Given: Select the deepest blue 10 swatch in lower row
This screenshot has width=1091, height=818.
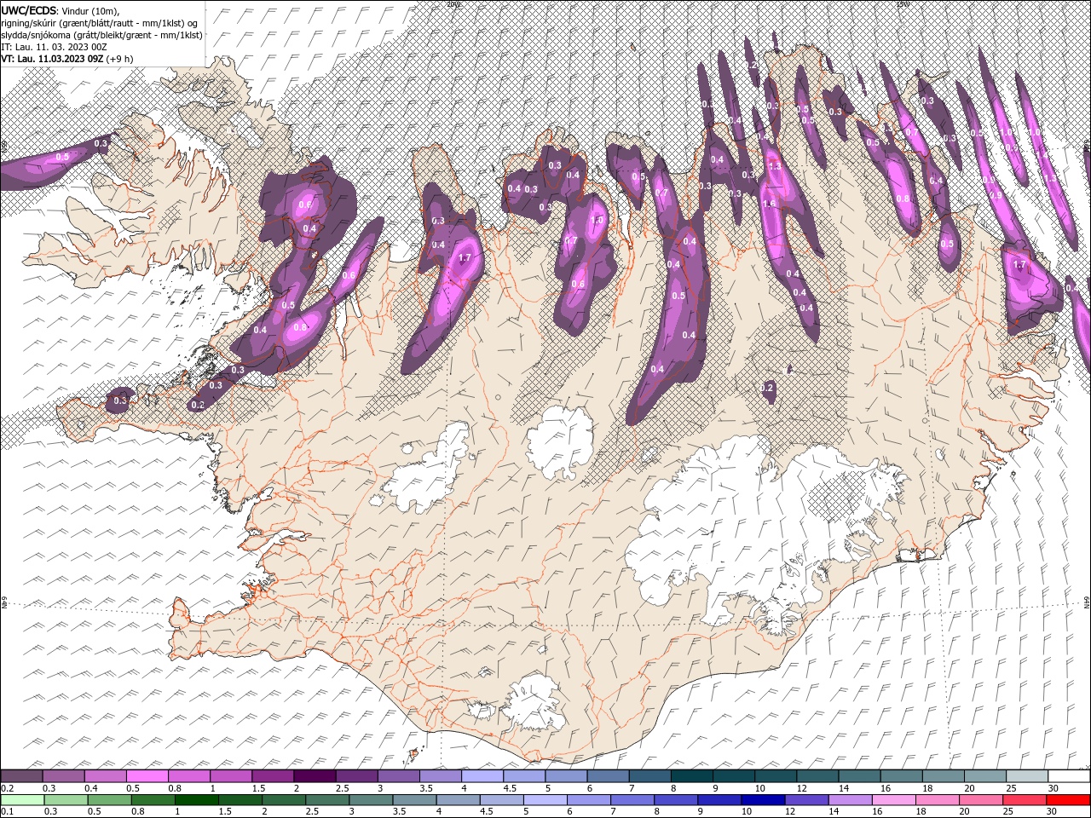Looking at the screenshot, I should [764, 800].
